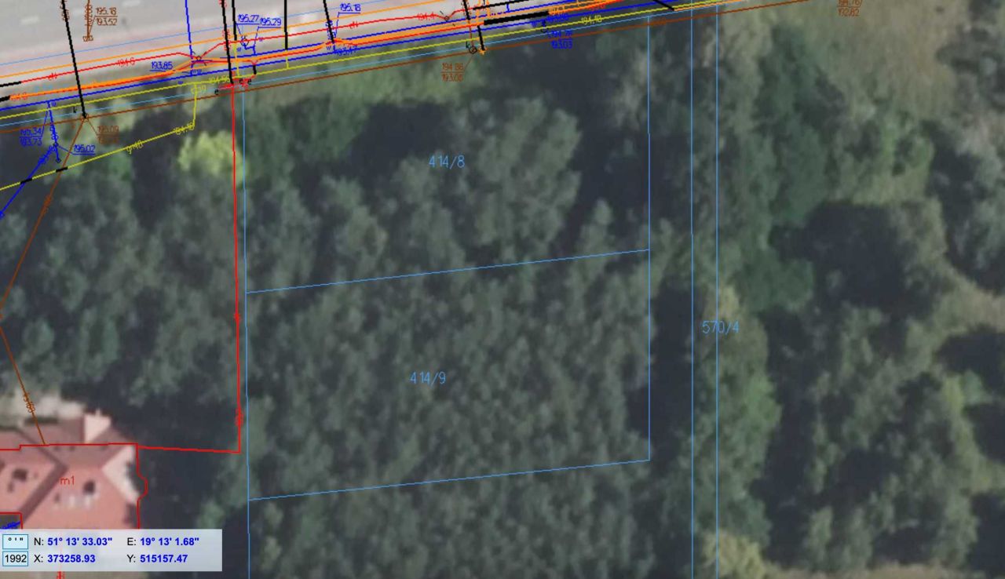Toggle the degrees-minutes-seconds coordinate format button
1005x579 pixels.
point(16,541)
